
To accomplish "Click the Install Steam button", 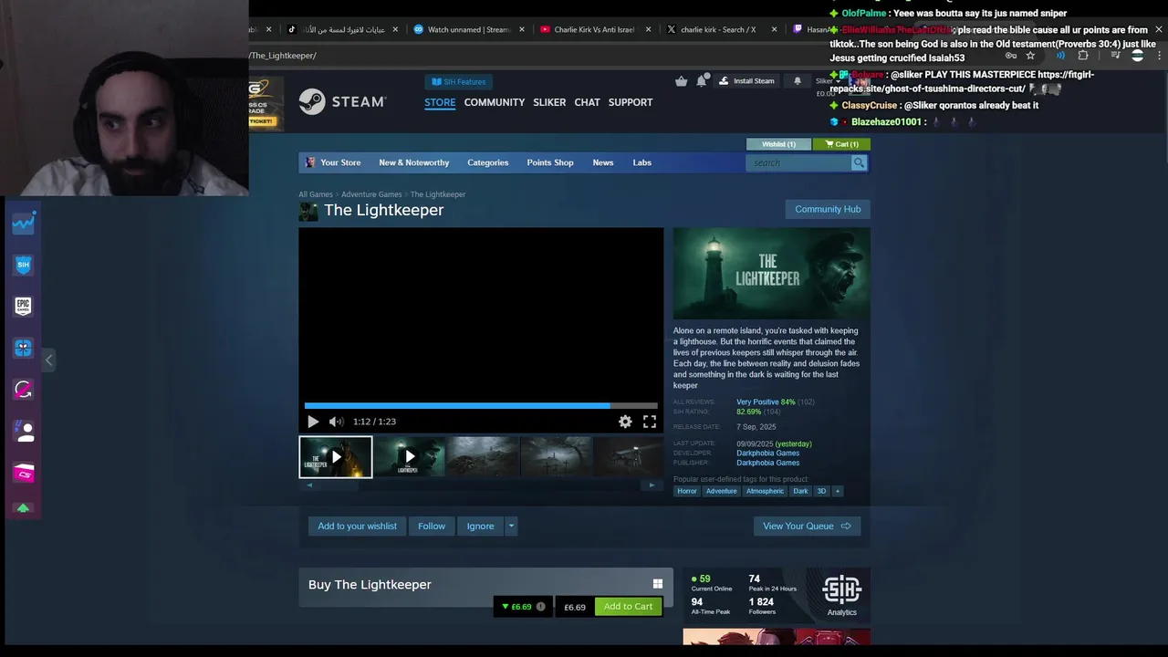I will click(746, 81).
